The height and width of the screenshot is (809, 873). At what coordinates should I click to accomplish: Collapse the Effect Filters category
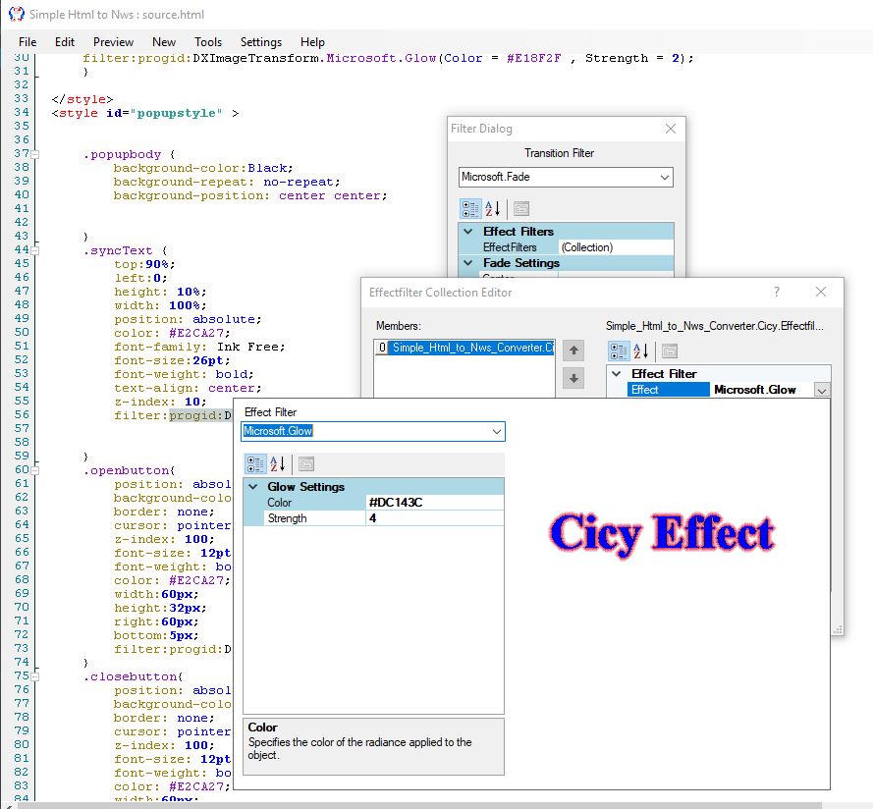pyautogui.click(x=468, y=231)
